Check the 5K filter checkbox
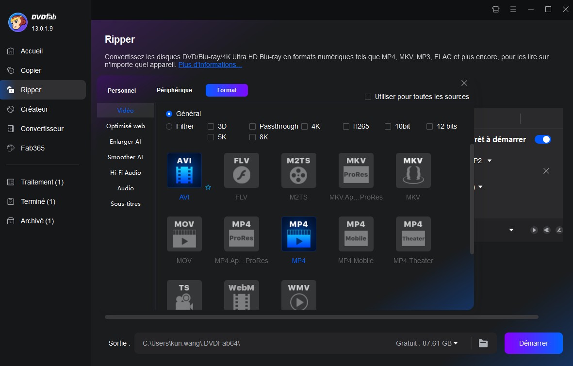The height and width of the screenshot is (366, 573). [x=211, y=137]
